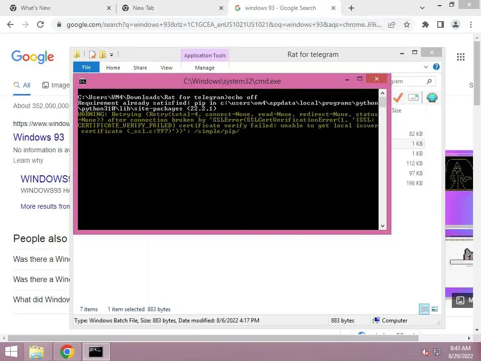Toggle the Chrome side panel icon
Image resolution: width=481 pixels, height=361 pixels.
pos(441,24)
